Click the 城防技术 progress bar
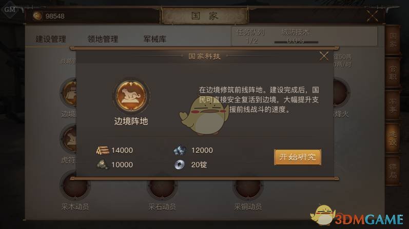The width and height of the screenshot is (409, 229). (296, 42)
